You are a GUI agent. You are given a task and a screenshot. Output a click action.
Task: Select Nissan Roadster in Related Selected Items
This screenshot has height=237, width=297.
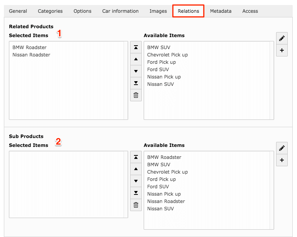[31, 55]
